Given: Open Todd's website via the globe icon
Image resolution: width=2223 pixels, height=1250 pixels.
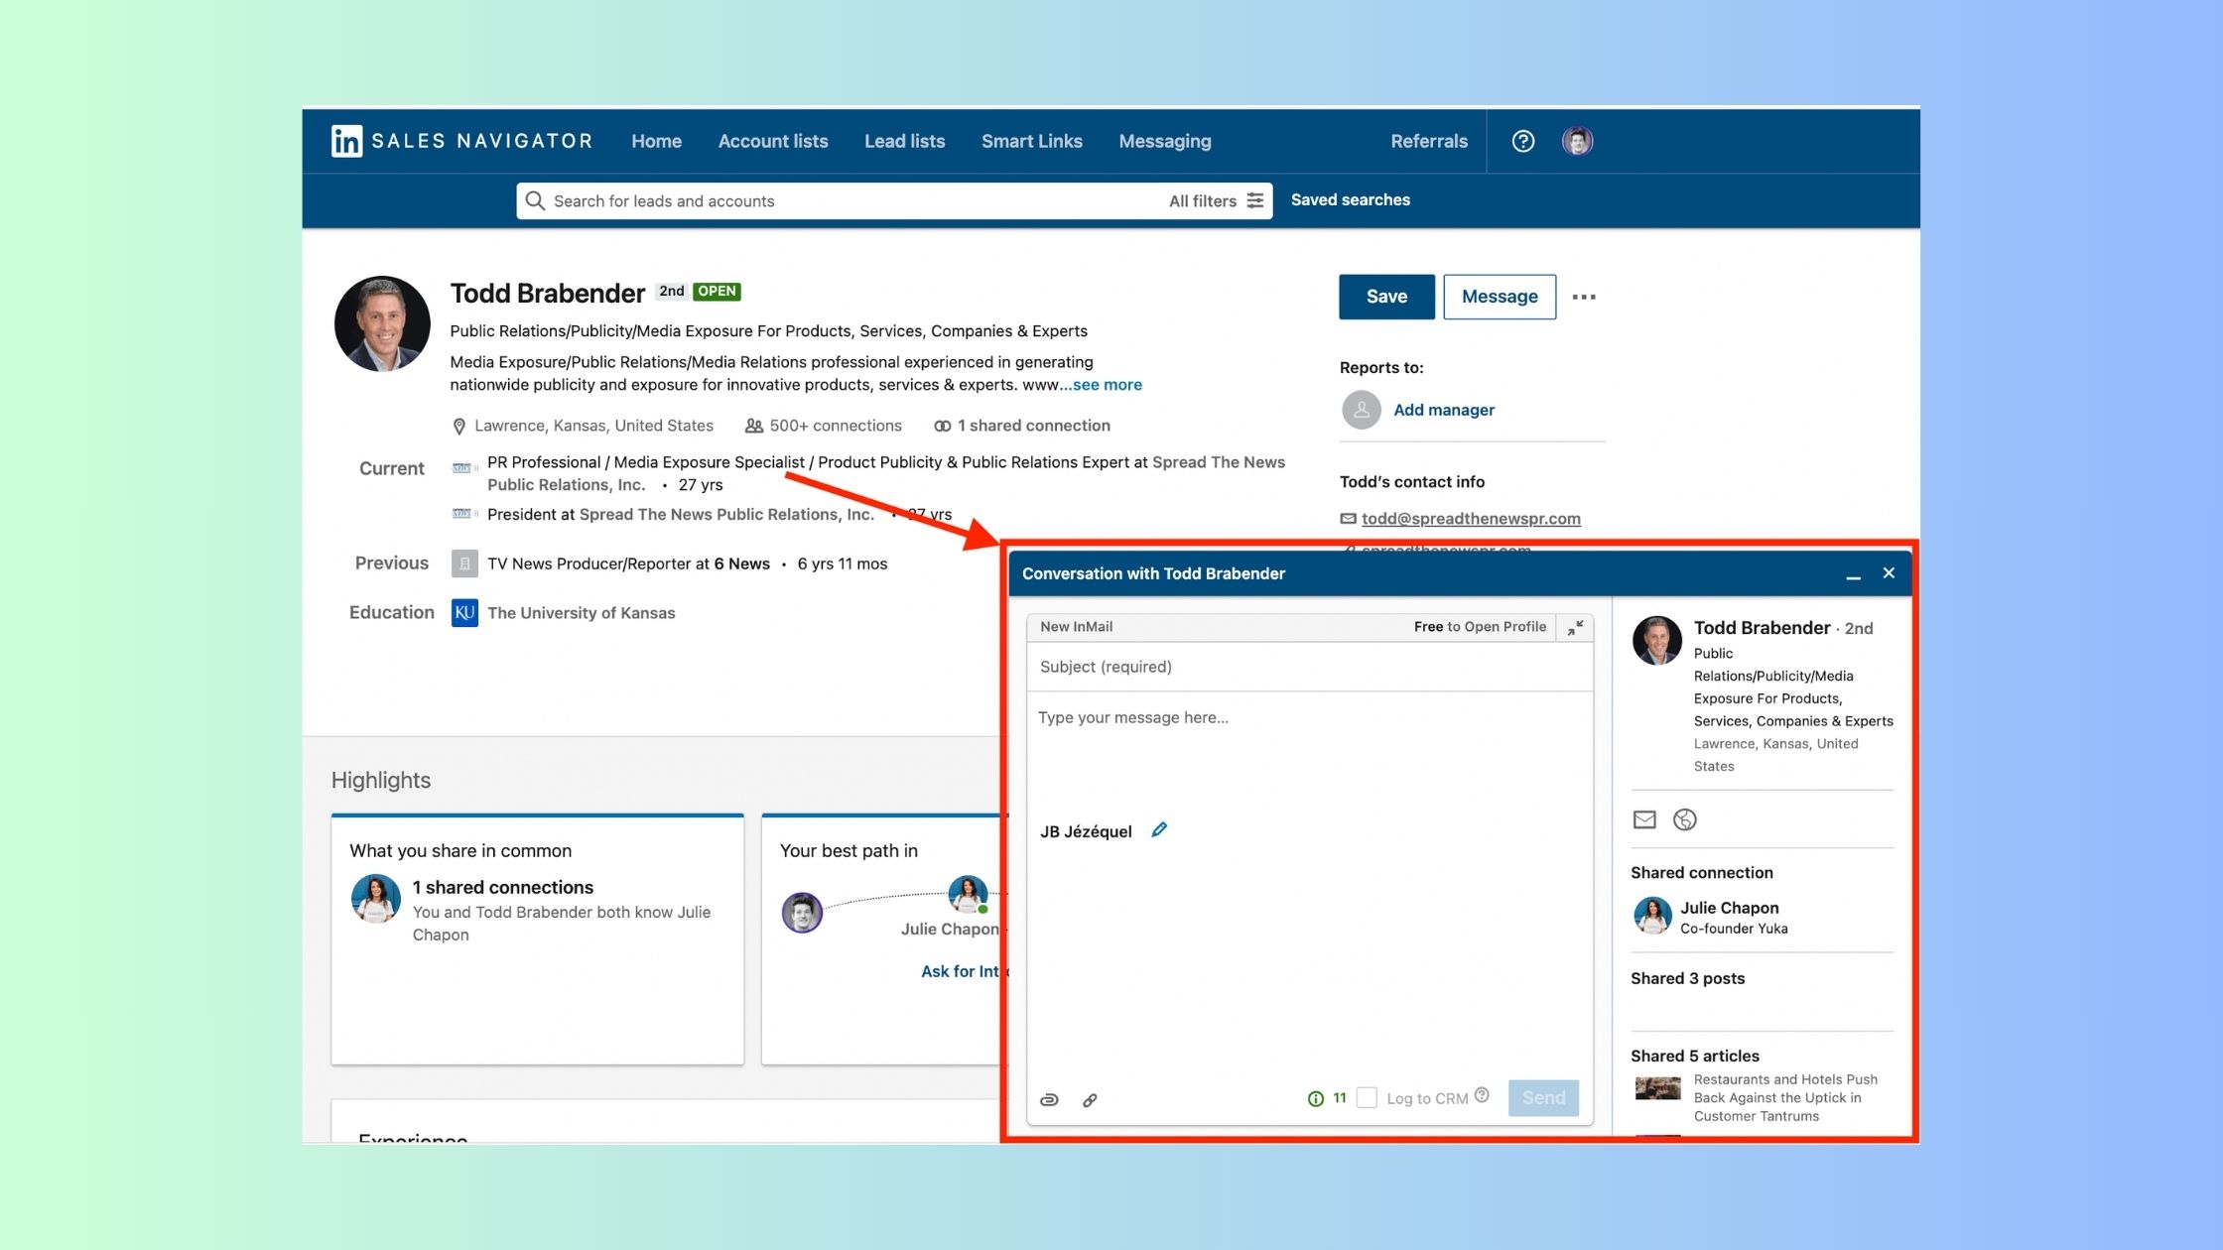Looking at the screenshot, I should point(1684,819).
